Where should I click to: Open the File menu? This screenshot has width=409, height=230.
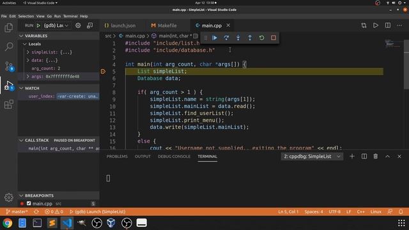tap(4, 16)
